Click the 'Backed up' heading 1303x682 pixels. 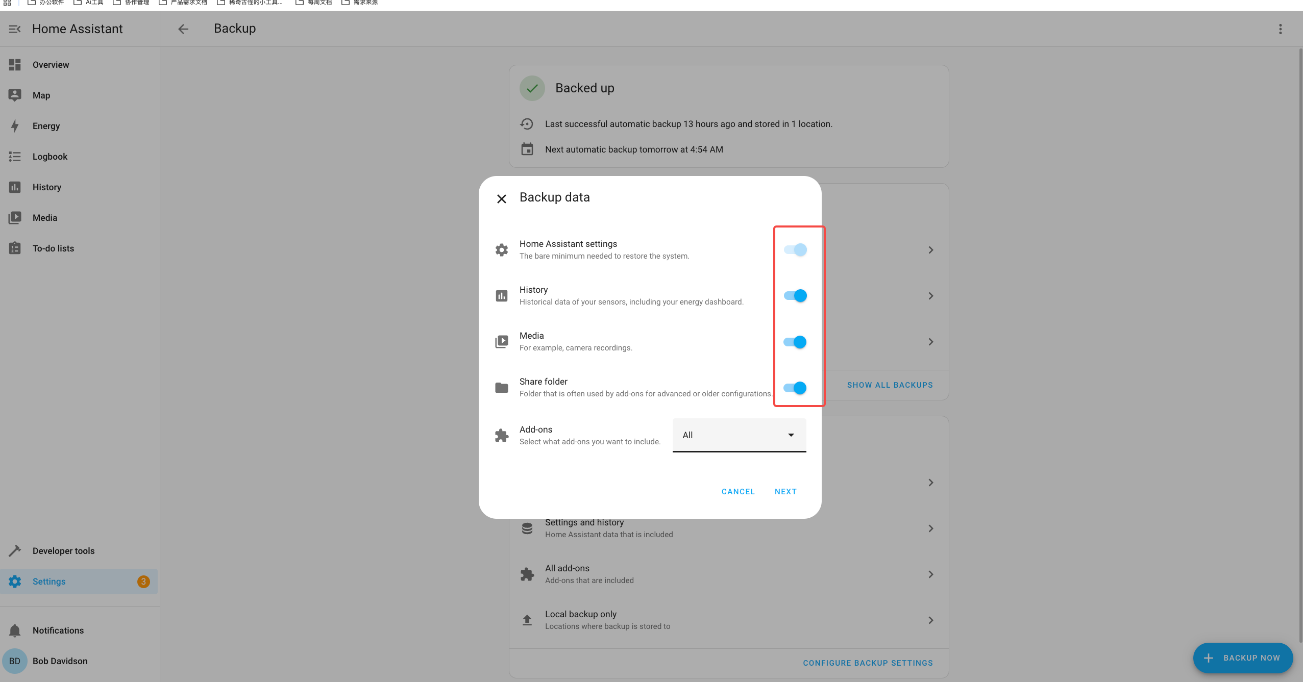585,88
